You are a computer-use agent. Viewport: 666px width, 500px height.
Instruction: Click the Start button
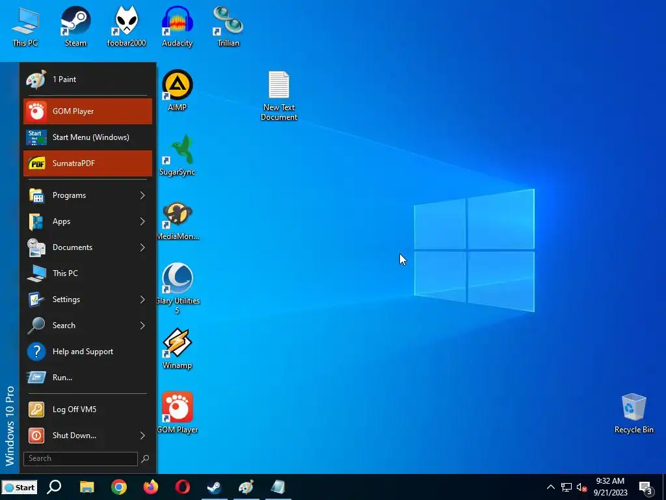tap(19, 487)
